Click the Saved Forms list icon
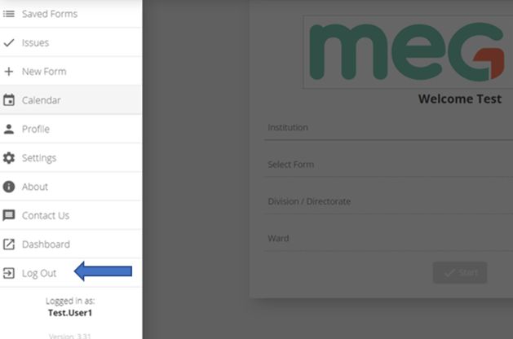 tap(9, 14)
